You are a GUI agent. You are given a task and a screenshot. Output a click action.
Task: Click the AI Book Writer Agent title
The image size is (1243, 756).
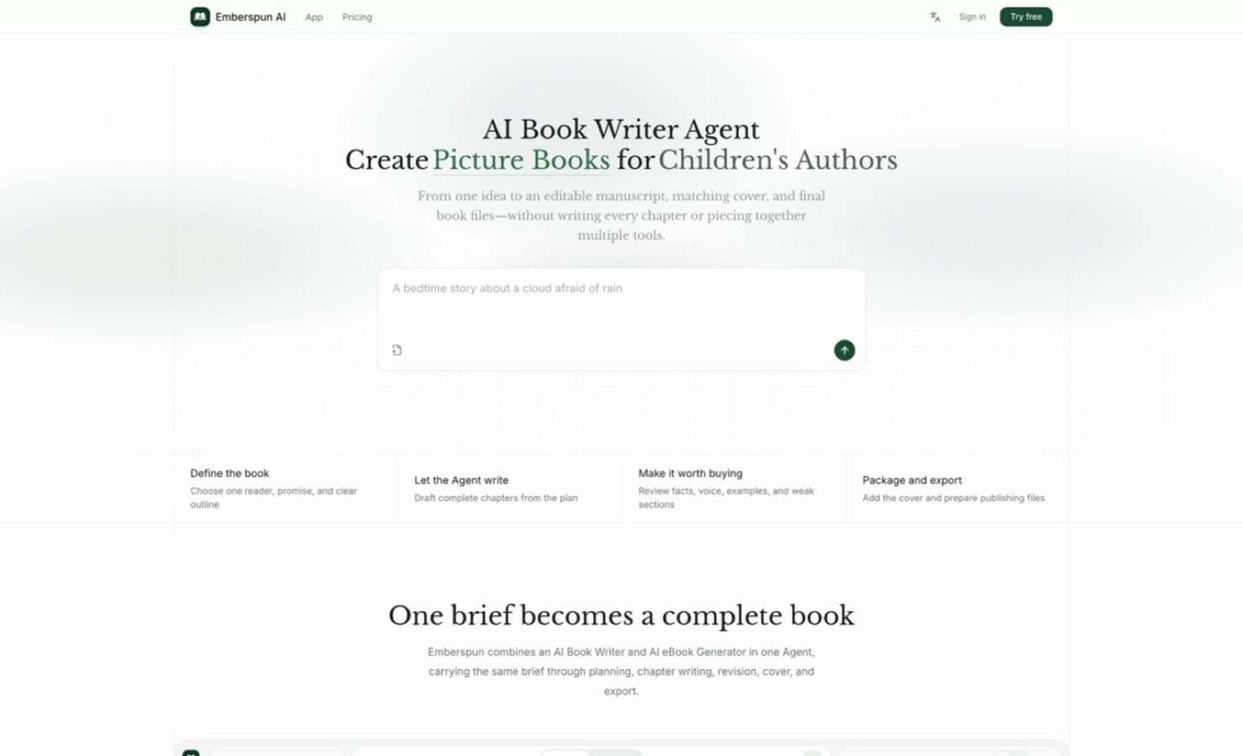(x=621, y=129)
